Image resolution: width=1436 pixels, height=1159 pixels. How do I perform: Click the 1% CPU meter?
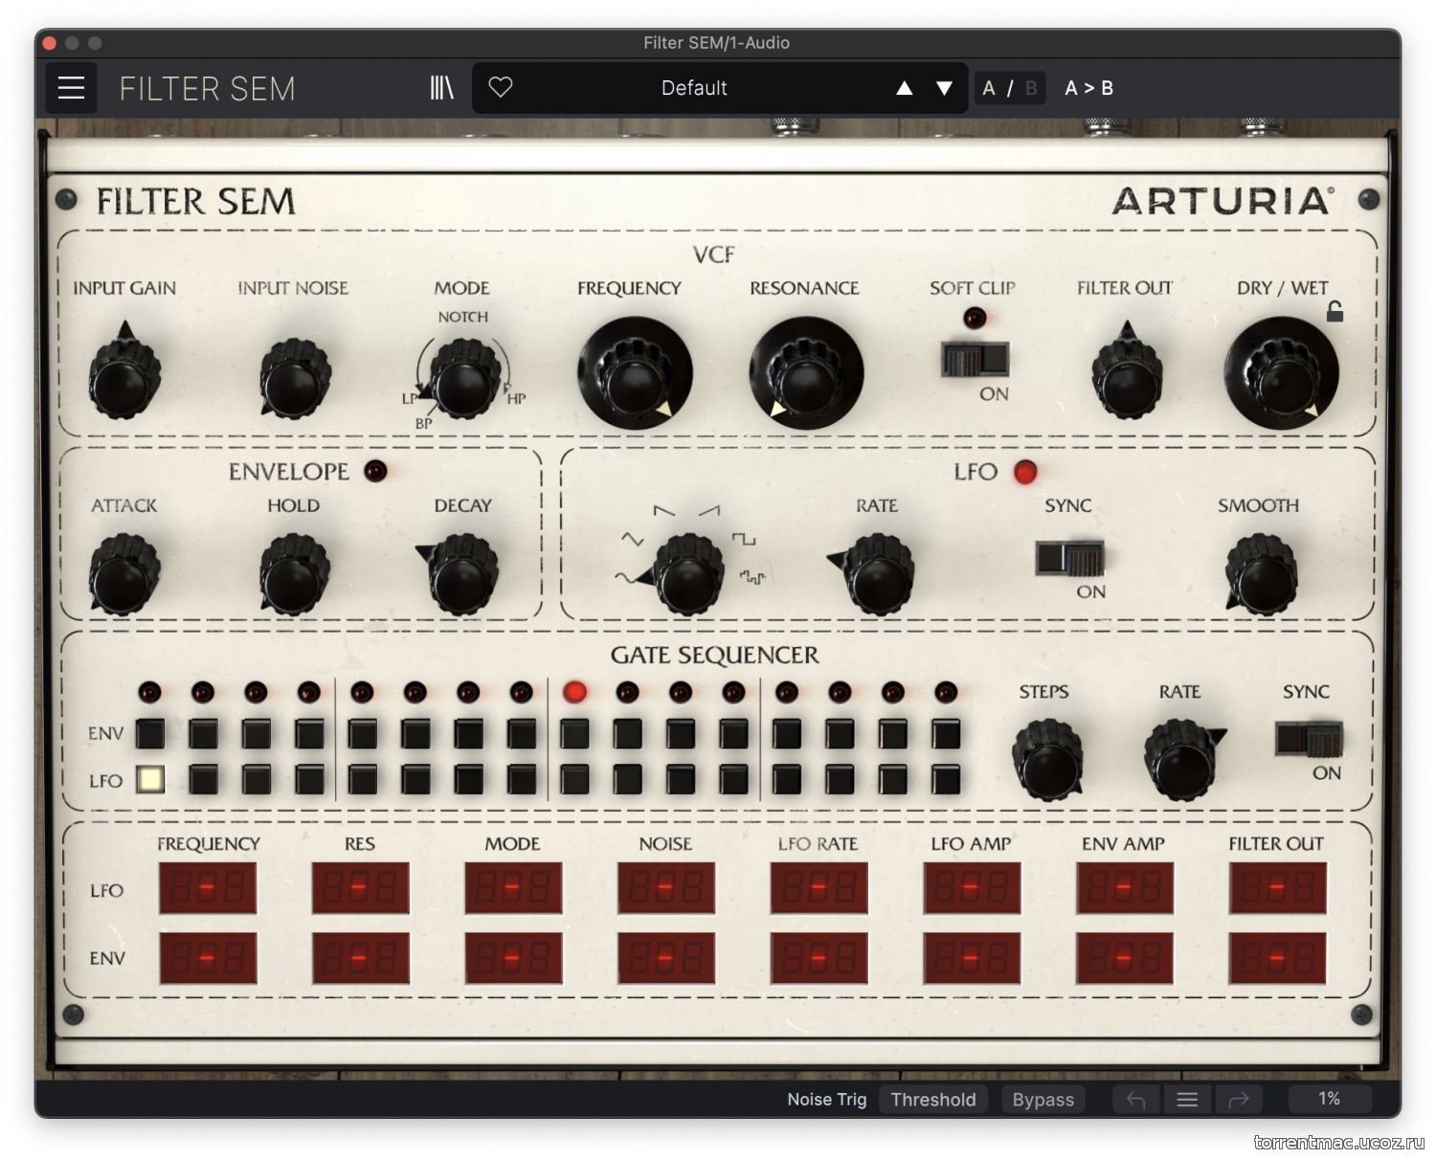point(1330,1099)
